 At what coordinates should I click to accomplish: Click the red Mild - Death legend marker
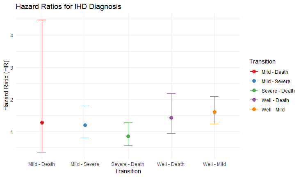pos(254,72)
